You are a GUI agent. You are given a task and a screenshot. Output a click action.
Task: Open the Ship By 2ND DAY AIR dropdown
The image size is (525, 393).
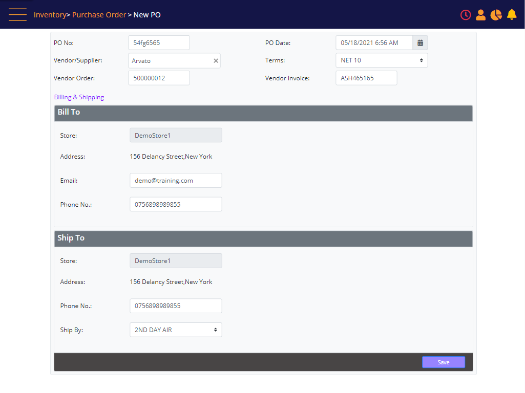(176, 330)
